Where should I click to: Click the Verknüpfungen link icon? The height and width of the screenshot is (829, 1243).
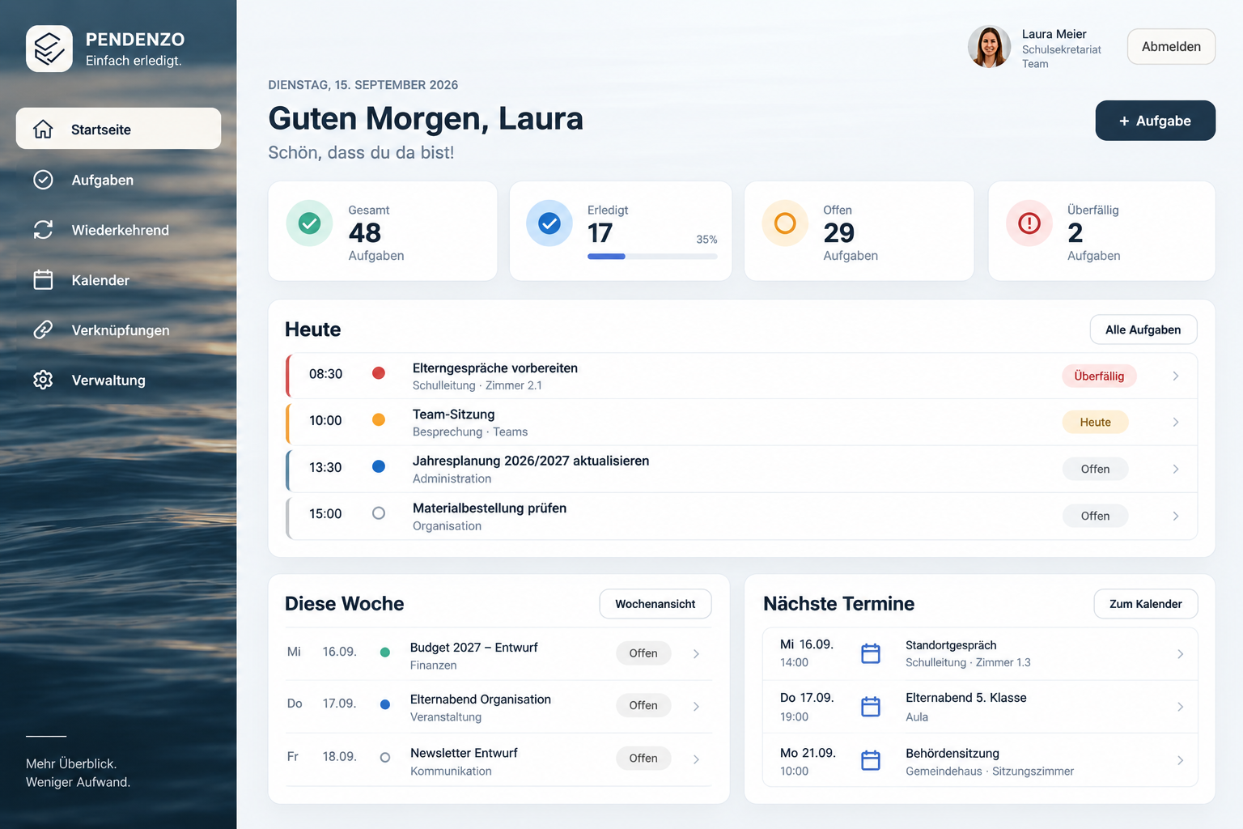pos(43,329)
